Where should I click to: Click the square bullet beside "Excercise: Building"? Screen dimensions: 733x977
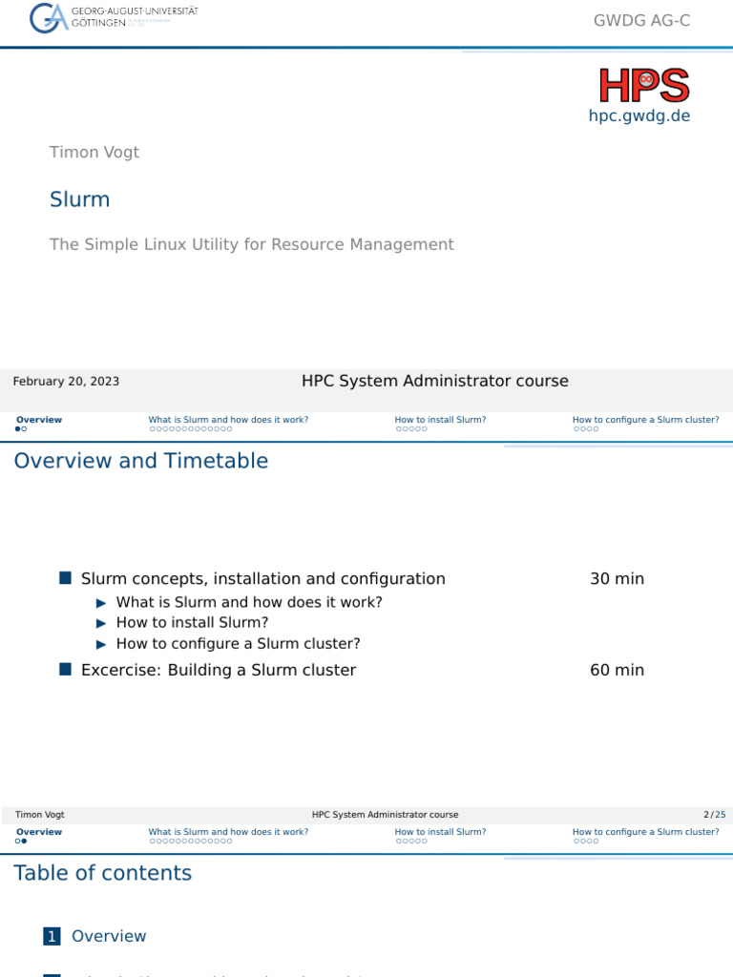[x=66, y=670]
